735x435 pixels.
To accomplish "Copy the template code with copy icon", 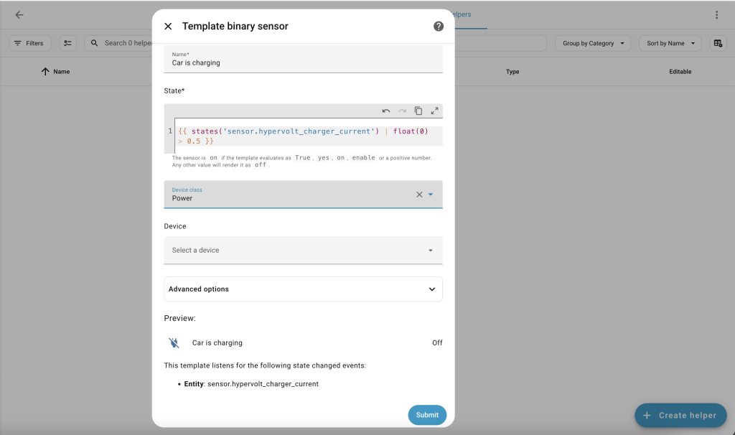I will click(x=418, y=111).
